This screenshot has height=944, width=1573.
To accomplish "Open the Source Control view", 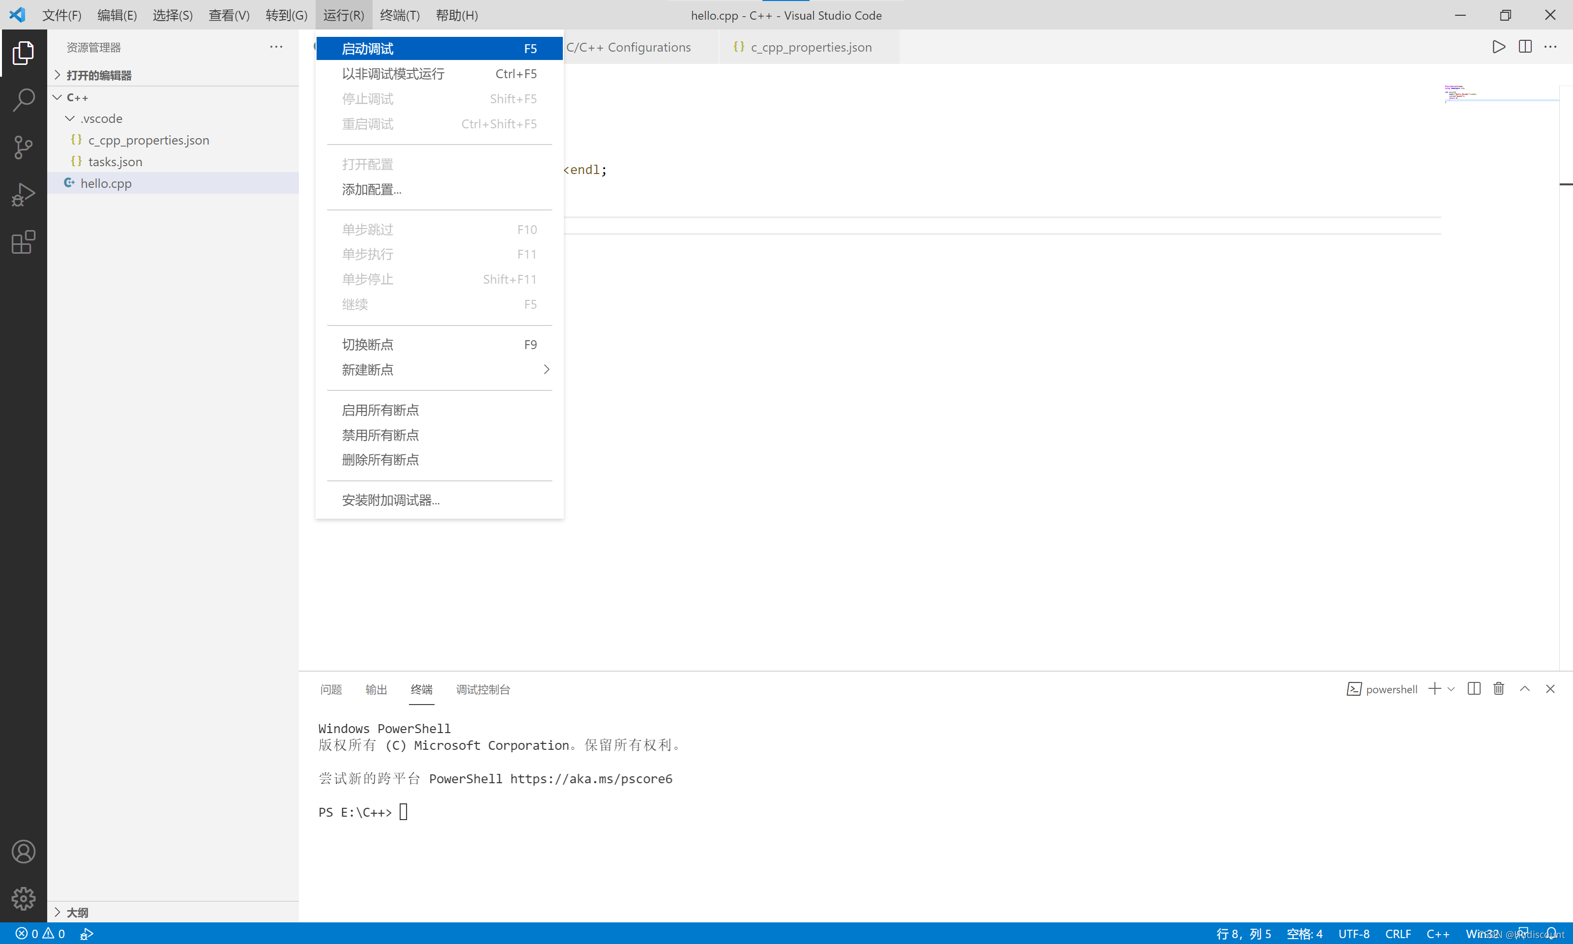I will click(24, 147).
